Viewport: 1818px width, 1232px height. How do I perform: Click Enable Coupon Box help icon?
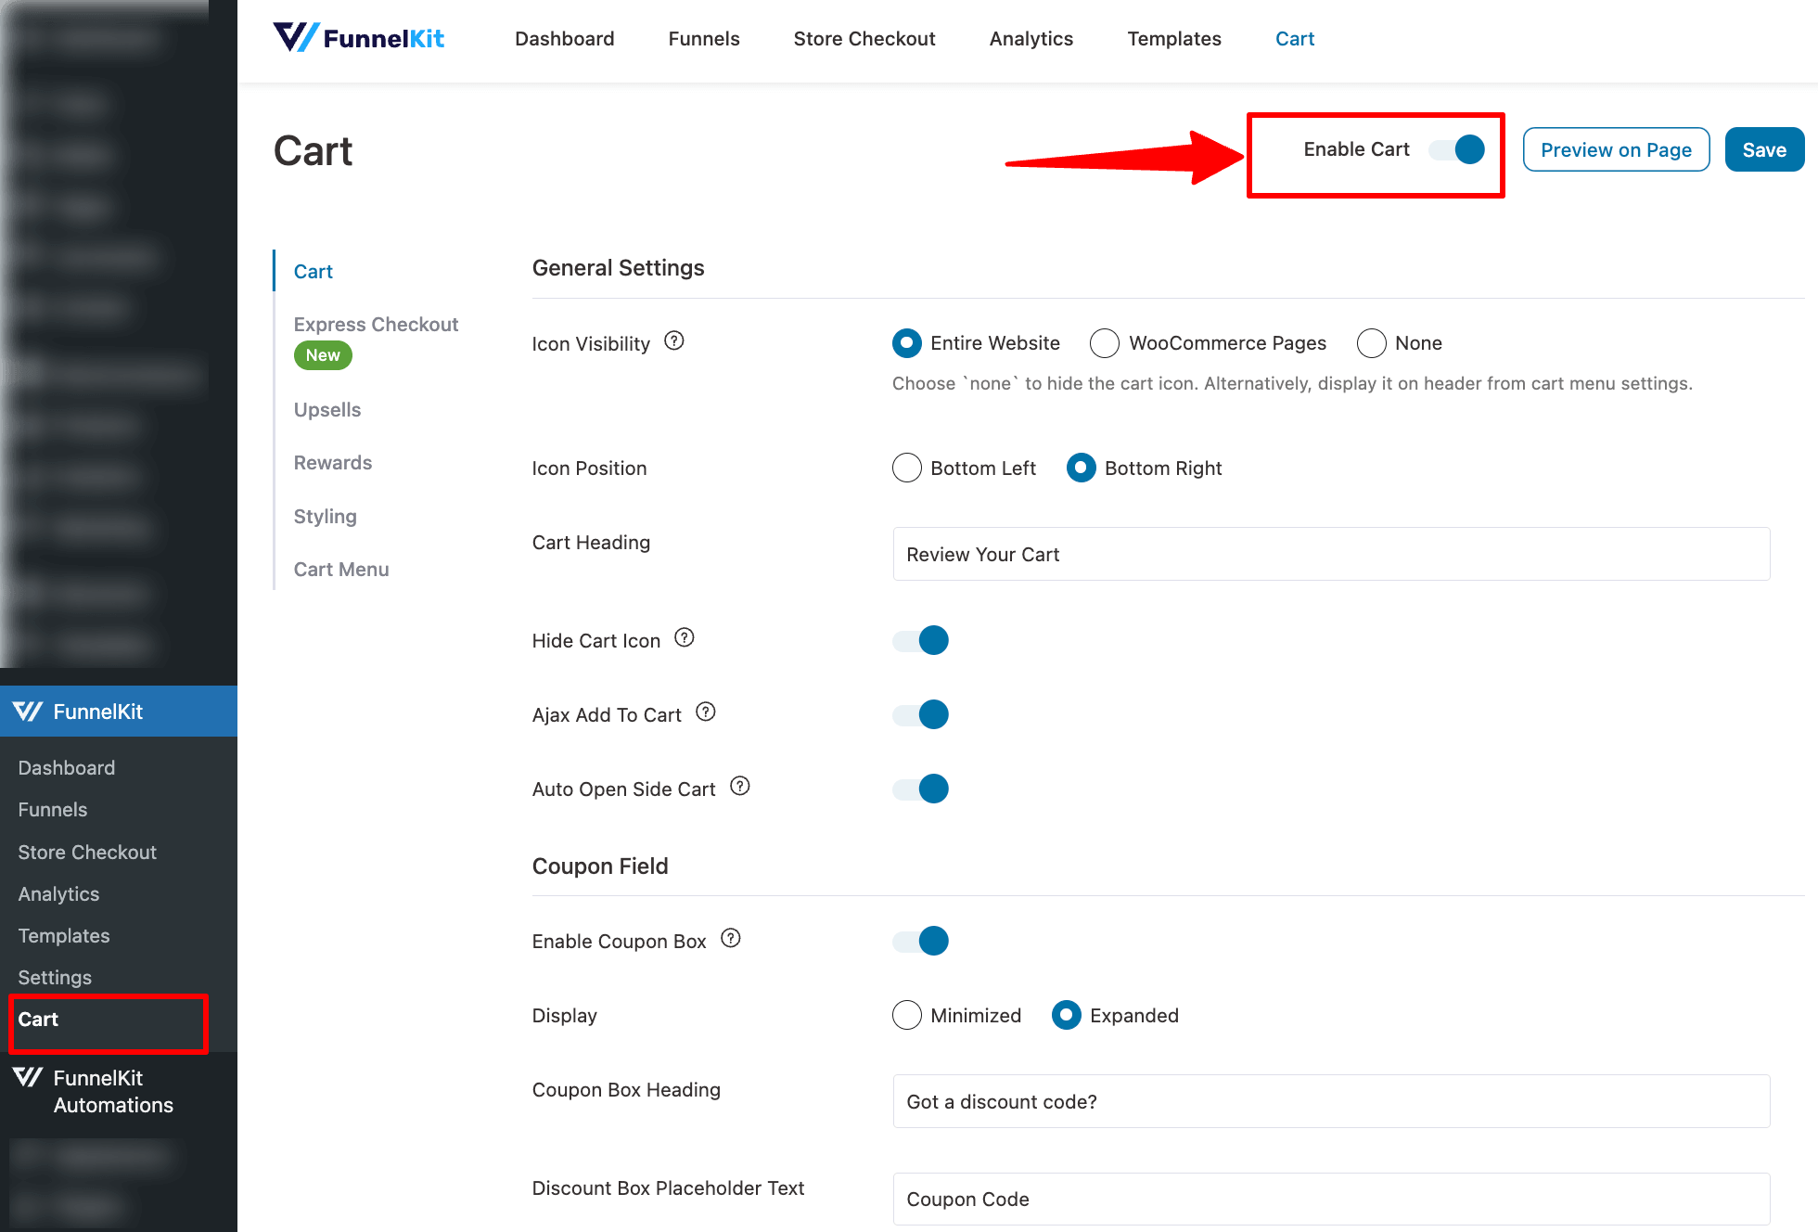click(x=731, y=939)
